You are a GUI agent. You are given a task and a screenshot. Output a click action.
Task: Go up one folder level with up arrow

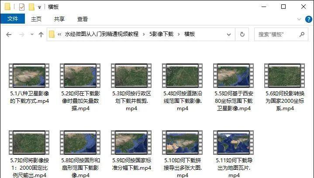point(41,35)
